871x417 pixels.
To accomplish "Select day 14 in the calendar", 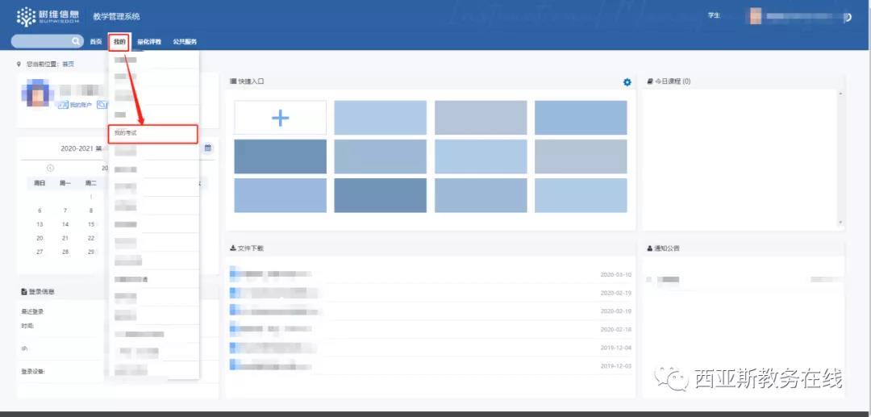I will pyautogui.click(x=65, y=224).
